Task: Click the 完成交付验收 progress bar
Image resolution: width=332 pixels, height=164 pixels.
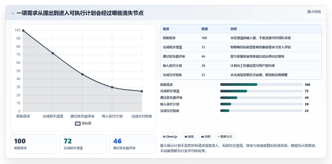Action: coord(261,111)
